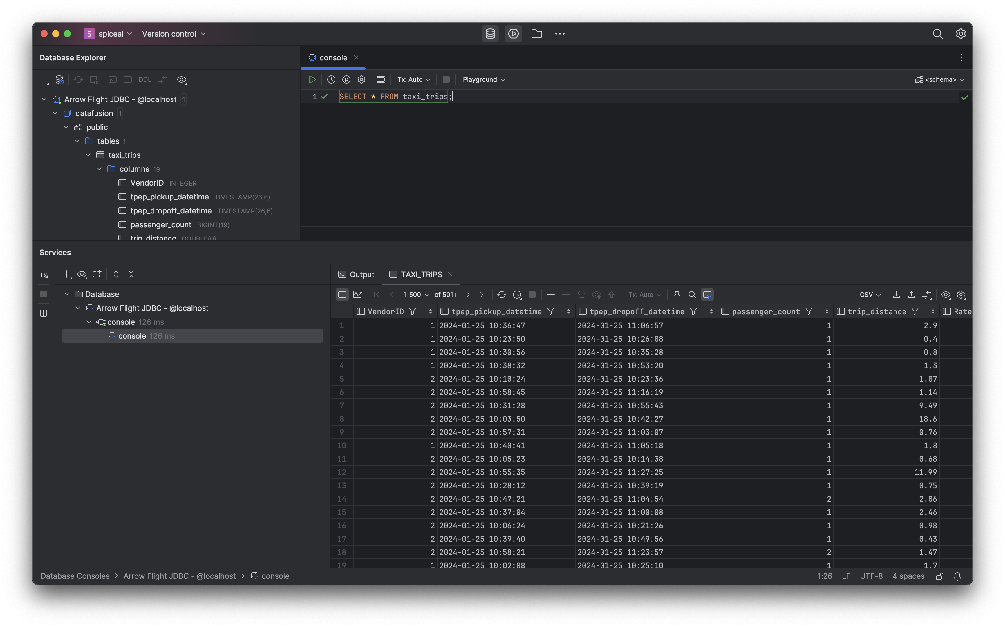Open the Tx: Auto transaction dropdown
The width and height of the screenshot is (1005, 628).
413,79
